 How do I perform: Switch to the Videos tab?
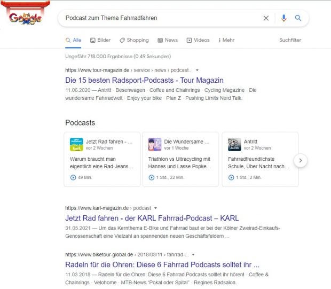198,40
